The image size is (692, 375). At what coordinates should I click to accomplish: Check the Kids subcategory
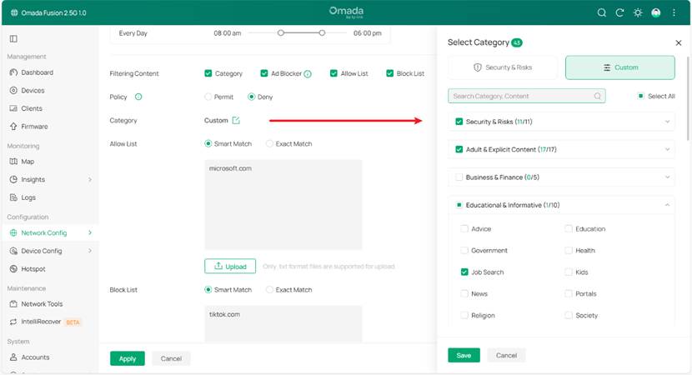(x=569, y=272)
